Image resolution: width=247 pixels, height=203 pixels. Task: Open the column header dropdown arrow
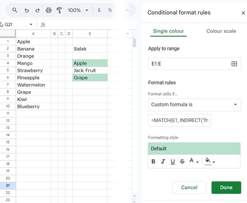[128, 34]
